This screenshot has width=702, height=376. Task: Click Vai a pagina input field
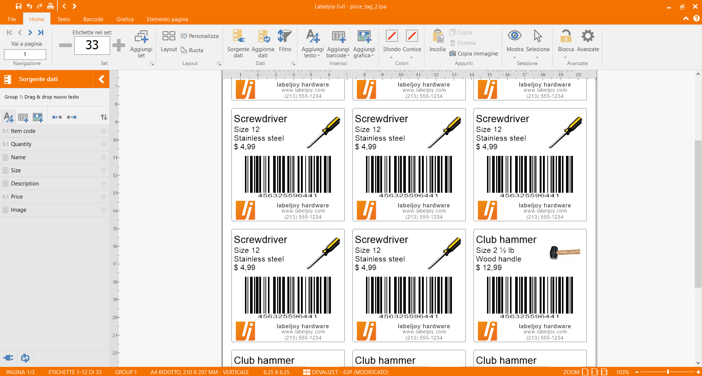(x=25, y=54)
